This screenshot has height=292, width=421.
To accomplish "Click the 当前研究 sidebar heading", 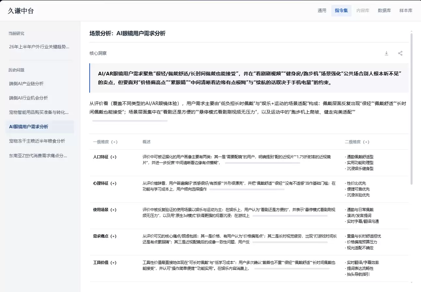I will click(16, 33).
